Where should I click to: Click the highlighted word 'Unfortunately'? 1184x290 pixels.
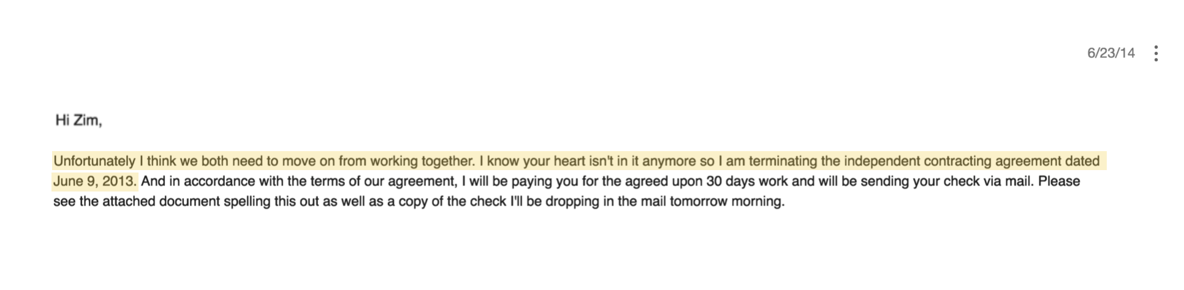tap(95, 162)
